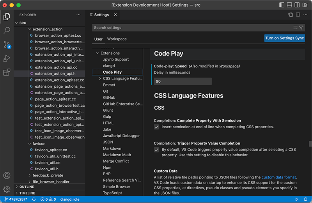Image resolution: width=312 pixels, height=203 pixels.
Task: Open favicon_apitest.cc file
Action: pos(51,150)
